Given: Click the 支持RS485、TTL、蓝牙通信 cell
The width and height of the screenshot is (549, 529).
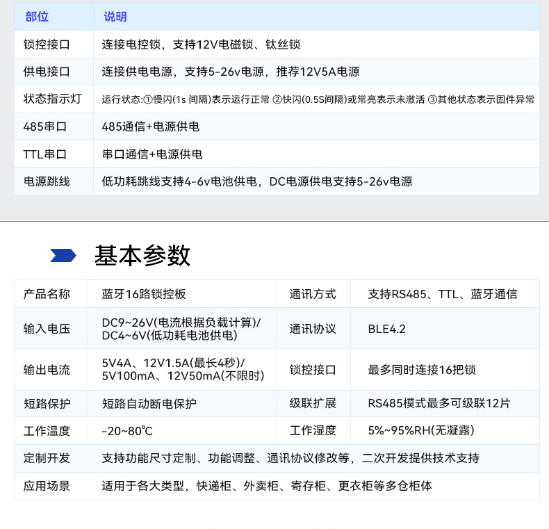Looking at the screenshot, I should (442, 294).
